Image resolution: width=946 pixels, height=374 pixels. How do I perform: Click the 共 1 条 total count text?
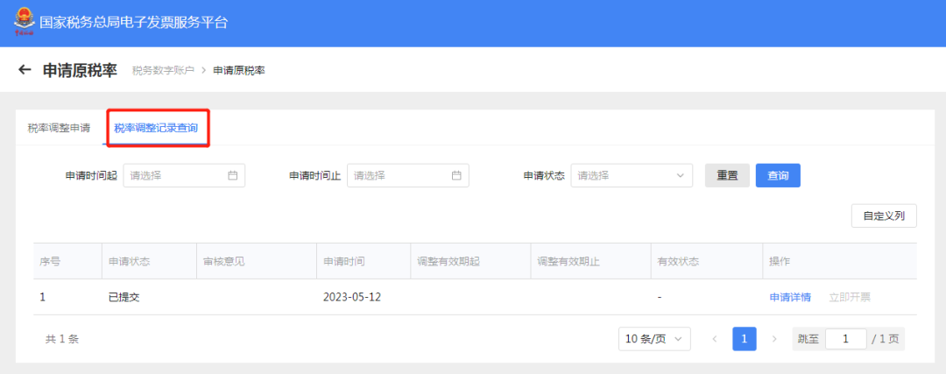(62, 339)
